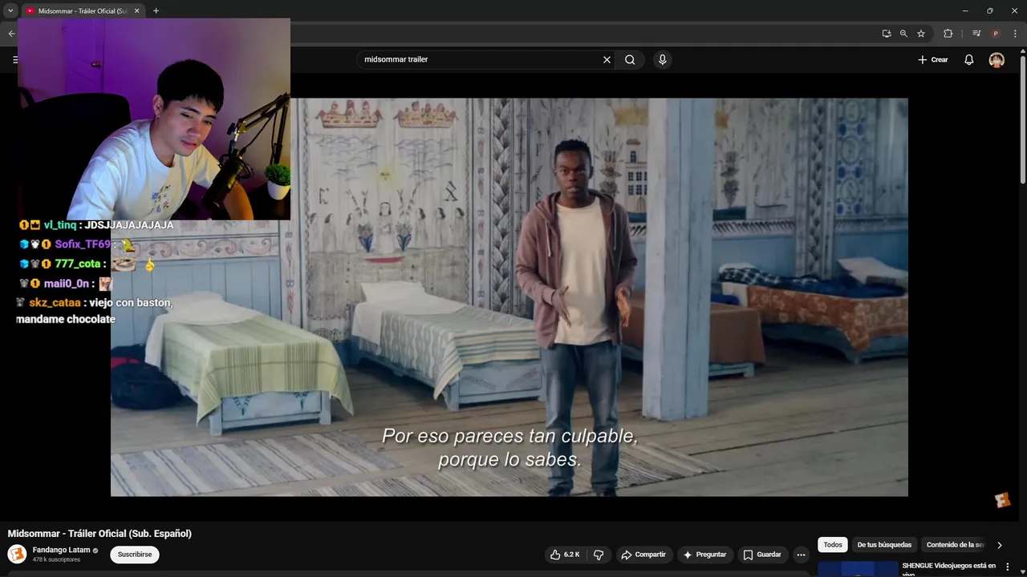Click the video title Midsommar - Tráiler Oficial
Viewport: 1027px width, 577px height.
[99, 534]
